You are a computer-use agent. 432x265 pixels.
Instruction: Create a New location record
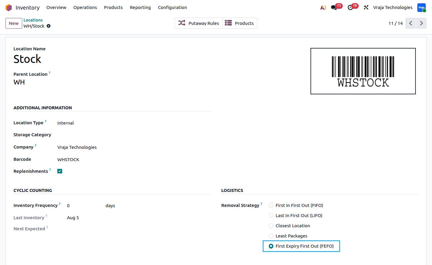coord(14,23)
